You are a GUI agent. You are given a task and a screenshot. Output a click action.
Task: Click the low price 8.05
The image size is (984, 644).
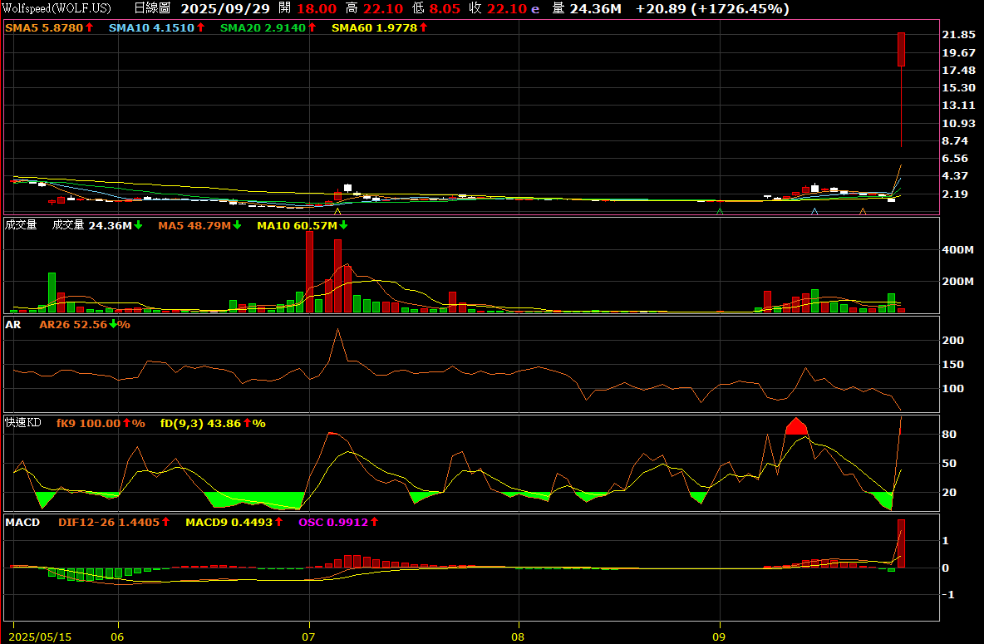pyautogui.click(x=445, y=9)
